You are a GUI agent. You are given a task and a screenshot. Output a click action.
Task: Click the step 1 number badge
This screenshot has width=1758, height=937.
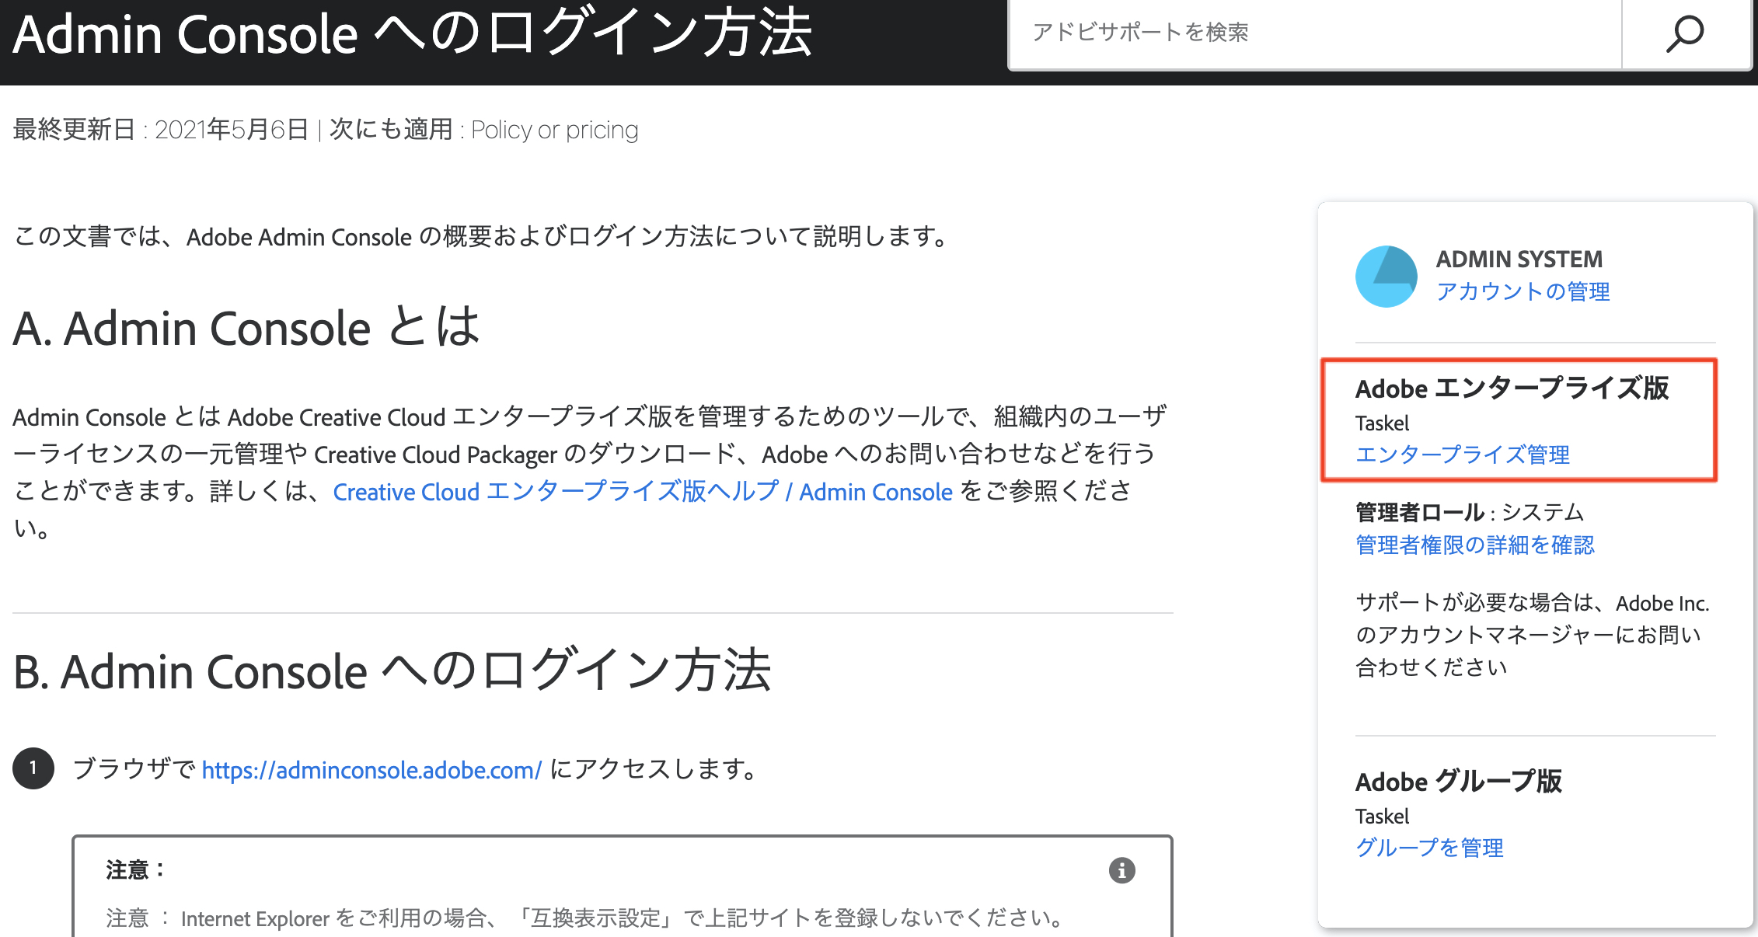coord(33,768)
